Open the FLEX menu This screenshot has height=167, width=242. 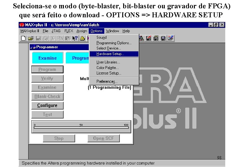pos(69,31)
